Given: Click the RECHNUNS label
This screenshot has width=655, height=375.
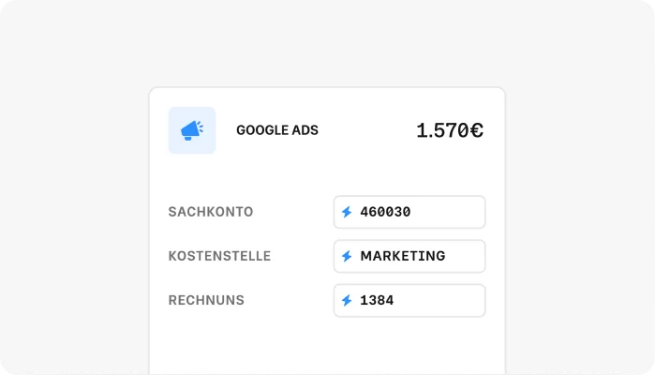Looking at the screenshot, I should coord(206,301).
